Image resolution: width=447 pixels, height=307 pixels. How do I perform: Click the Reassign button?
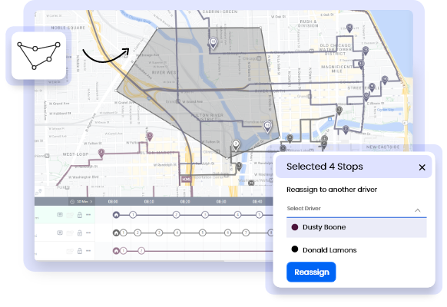311,272
